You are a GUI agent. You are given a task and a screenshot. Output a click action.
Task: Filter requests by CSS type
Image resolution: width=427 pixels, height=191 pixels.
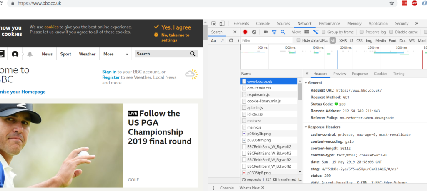(359, 40)
